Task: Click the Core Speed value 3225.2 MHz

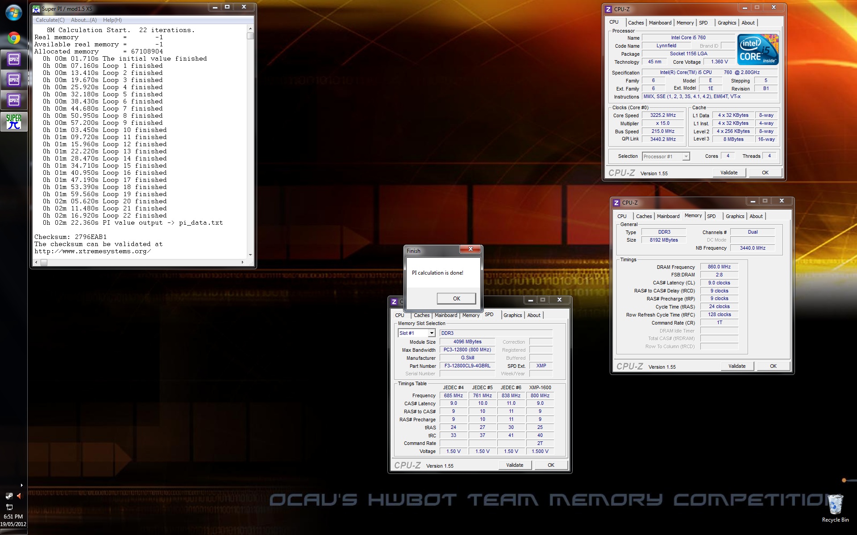Action: pyautogui.click(x=663, y=115)
